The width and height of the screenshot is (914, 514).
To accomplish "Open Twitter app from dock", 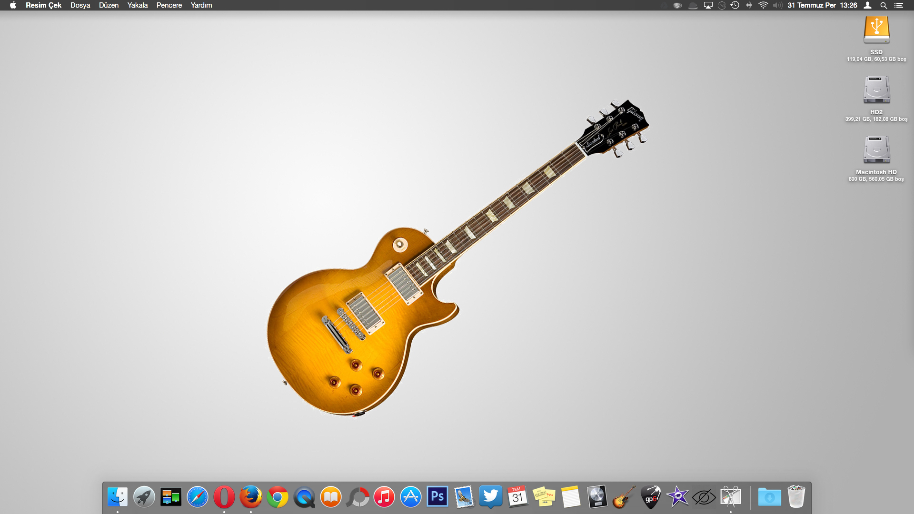I will (490, 497).
